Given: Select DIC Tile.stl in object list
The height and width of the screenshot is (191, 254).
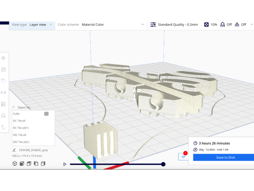Looking at the screenshot, I should [19, 135].
